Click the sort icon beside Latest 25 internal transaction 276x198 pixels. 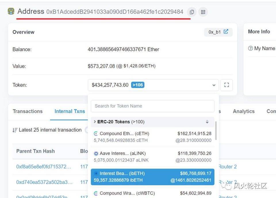15,130
